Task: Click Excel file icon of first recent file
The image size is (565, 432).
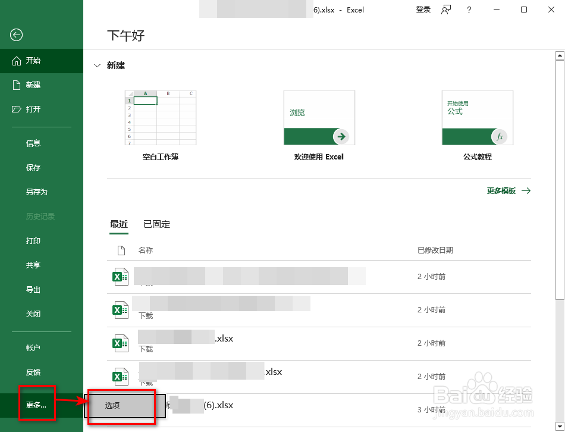Action: pyautogui.click(x=120, y=277)
